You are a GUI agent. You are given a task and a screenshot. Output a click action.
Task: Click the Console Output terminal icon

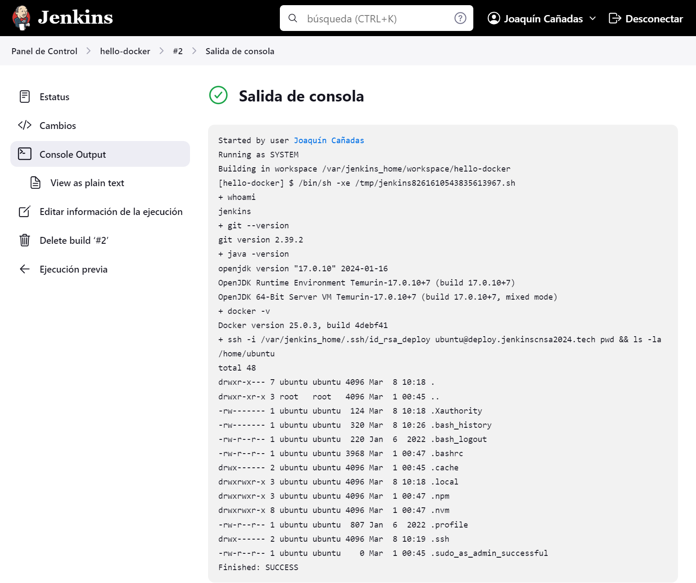tap(25, 154)
